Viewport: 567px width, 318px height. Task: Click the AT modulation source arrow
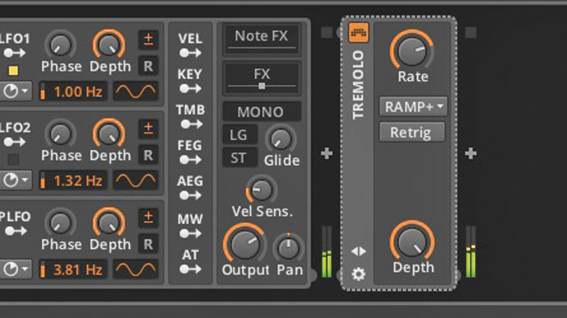pyautogui.click(x=190, y=269)
